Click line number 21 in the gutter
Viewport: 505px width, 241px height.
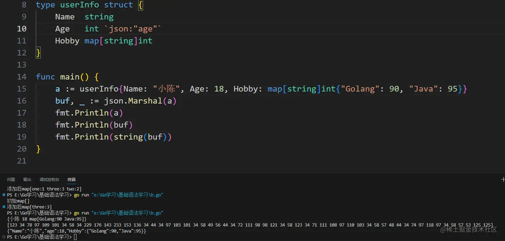[x=22, y=161]
